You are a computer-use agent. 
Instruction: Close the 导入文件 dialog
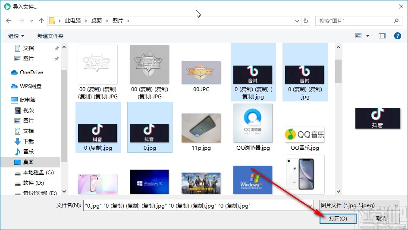click(x=401, y=6)
